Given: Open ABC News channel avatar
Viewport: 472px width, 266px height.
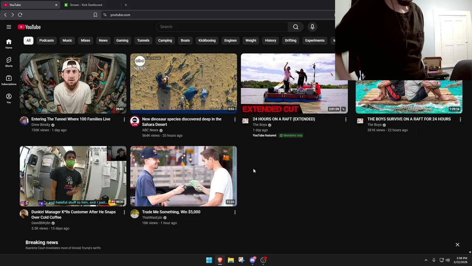Looking at the screenshot, I should pos(135,121).
